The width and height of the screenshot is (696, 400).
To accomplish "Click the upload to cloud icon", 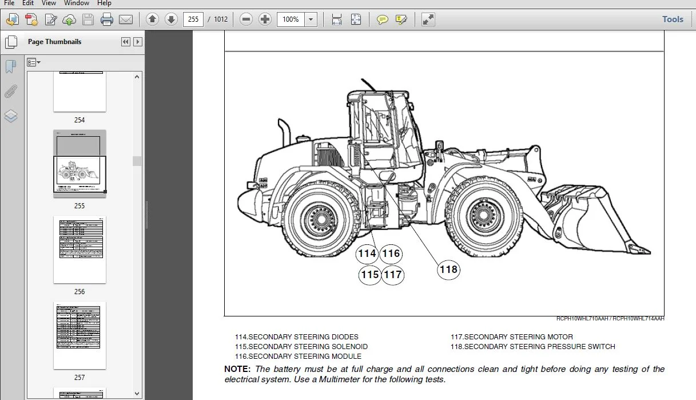I will [69, 19].
